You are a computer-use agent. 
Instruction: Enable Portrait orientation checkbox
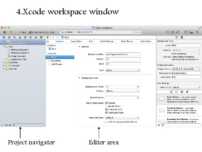pyautogui.click(x=106, y=103)
